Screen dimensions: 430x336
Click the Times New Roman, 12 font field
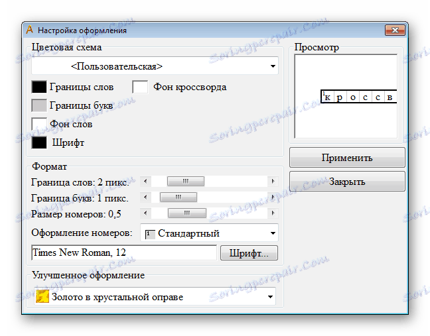[x=124, y=252]
